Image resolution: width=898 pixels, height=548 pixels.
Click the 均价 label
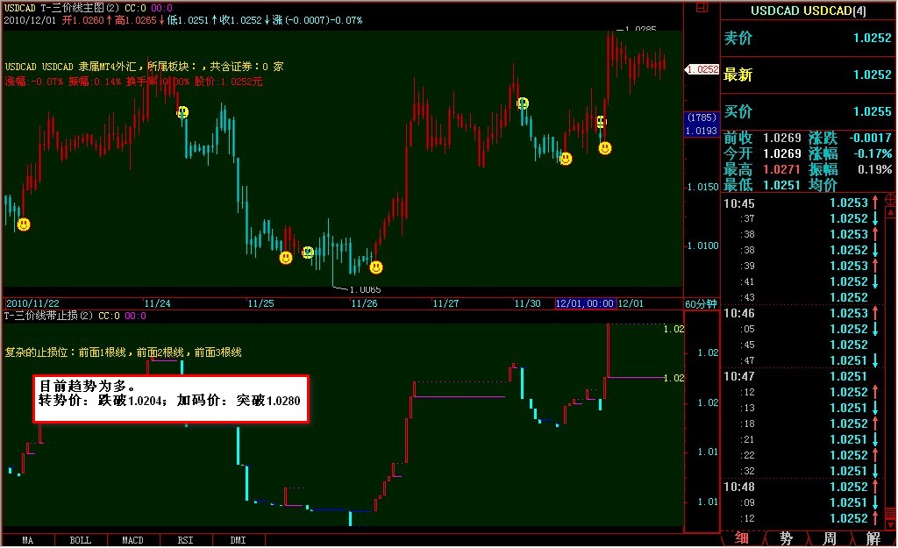[823, 185]
